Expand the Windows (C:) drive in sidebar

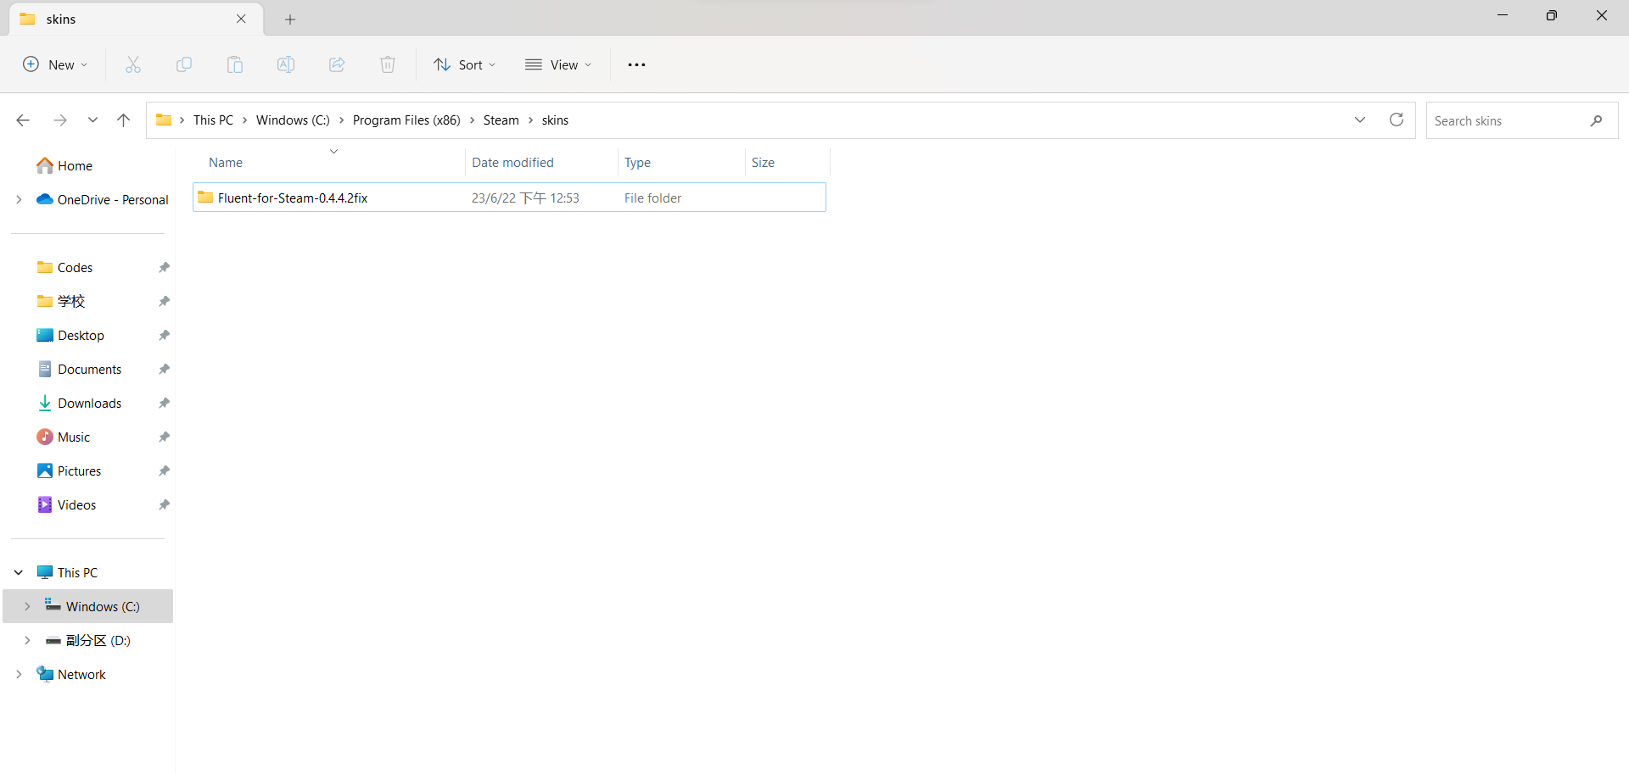point(28,606)
